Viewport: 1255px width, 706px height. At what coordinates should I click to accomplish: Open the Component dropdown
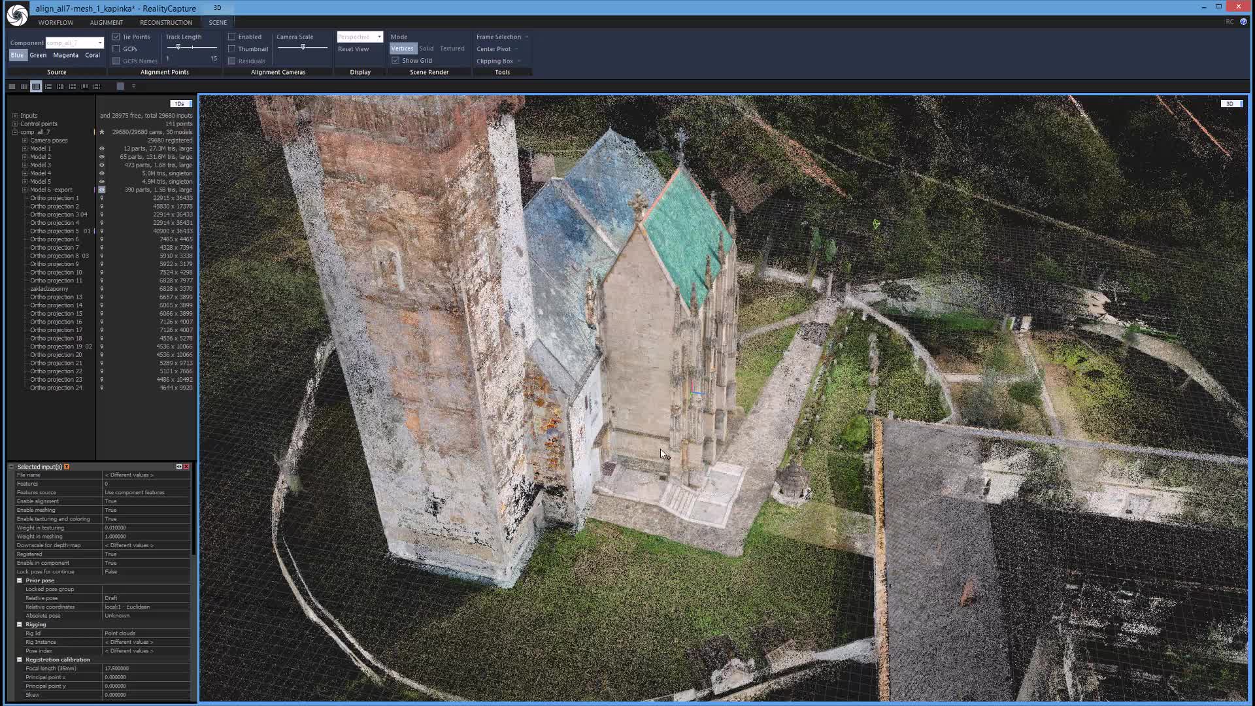click(x=100, y=43)
